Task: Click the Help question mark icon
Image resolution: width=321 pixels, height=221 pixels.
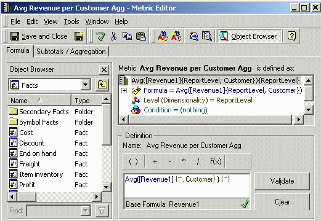Action: pyautogui.click(x=291, y=36)
